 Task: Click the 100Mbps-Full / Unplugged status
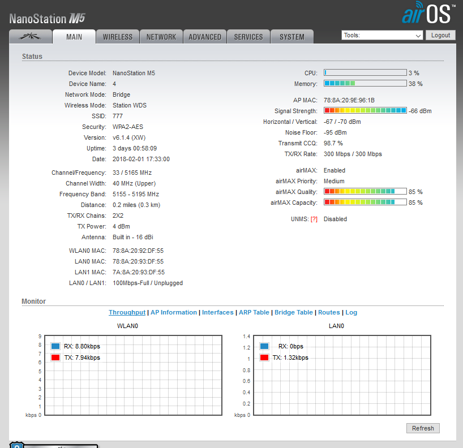148,283
